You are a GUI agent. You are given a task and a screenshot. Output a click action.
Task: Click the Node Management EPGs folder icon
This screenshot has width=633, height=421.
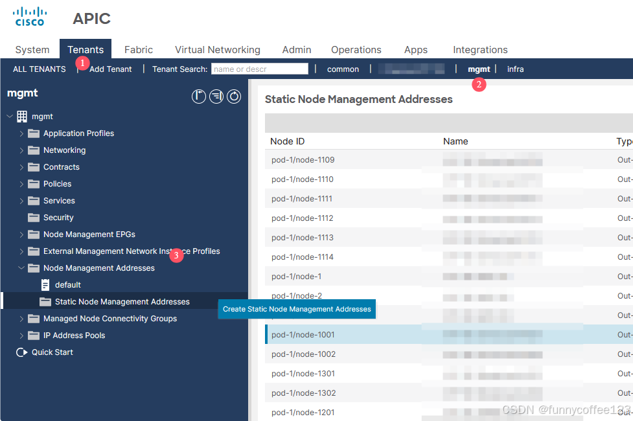34,234
